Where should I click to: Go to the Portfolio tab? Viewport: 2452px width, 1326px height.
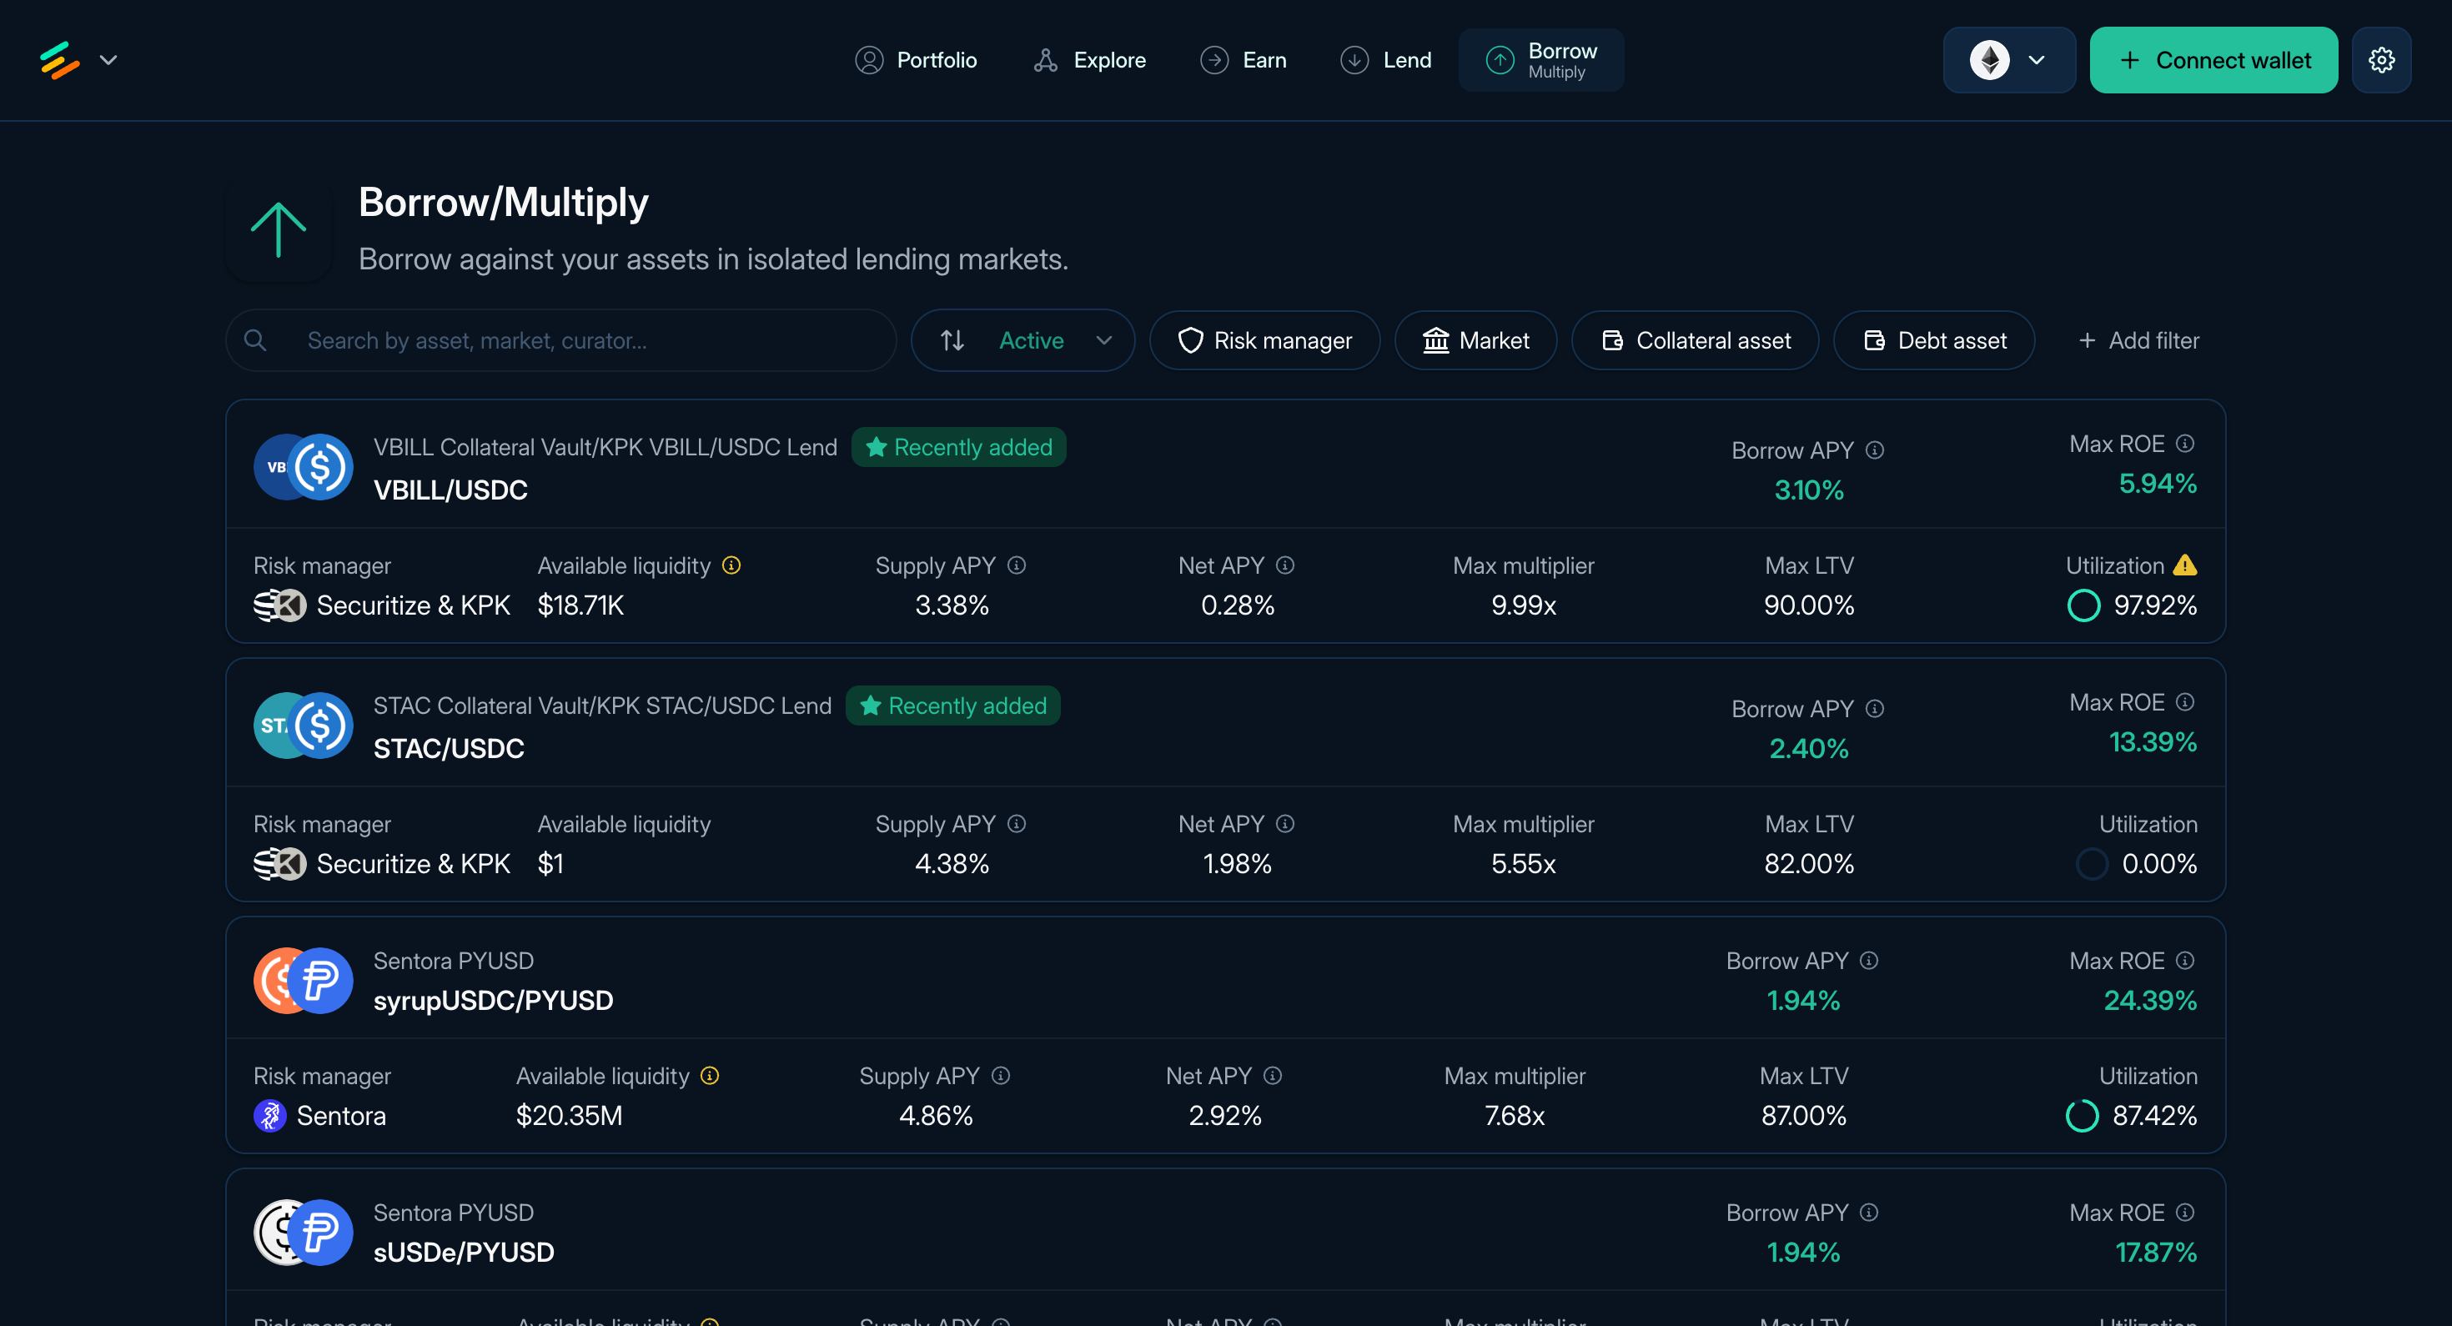tap(916, 60)
